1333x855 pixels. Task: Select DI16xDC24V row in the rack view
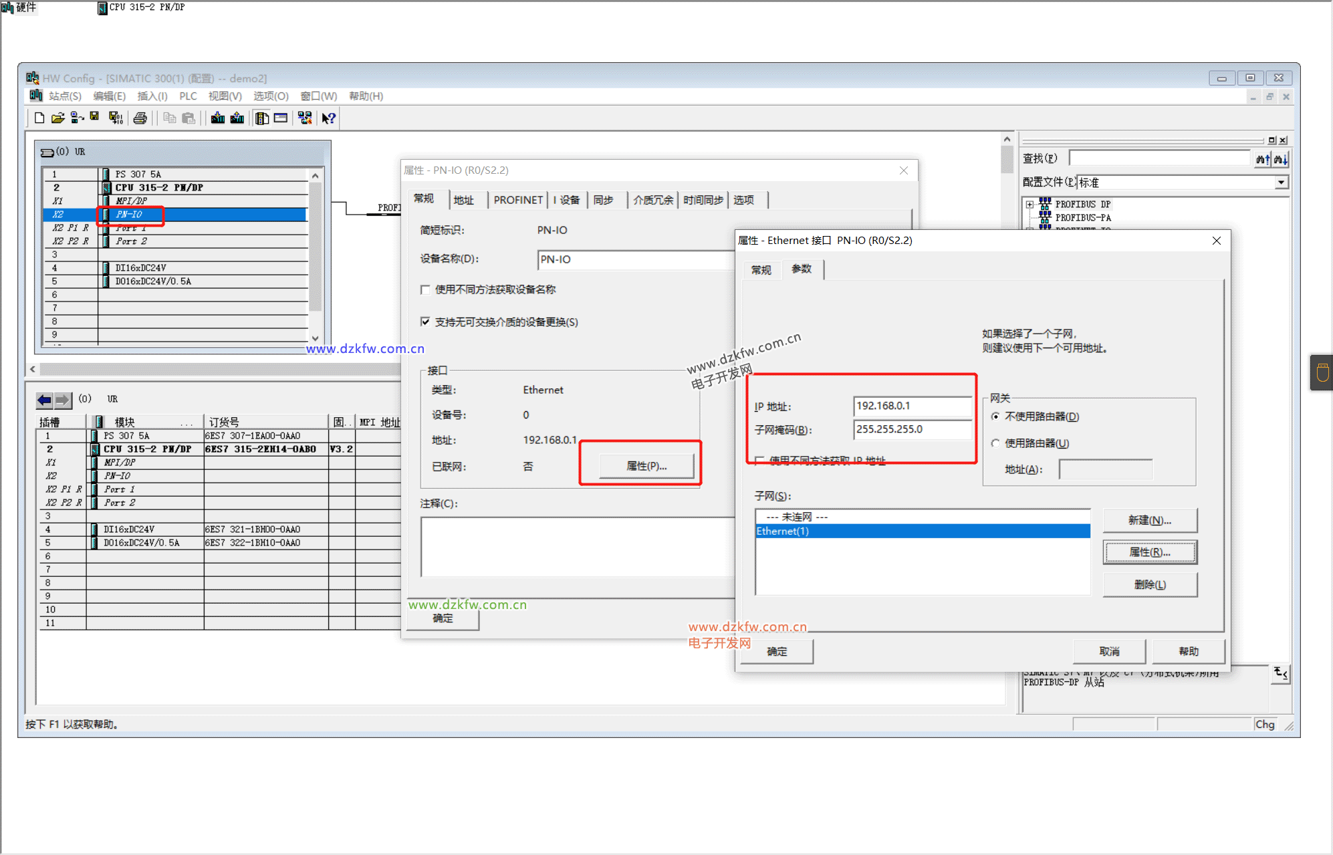[175, 268]
